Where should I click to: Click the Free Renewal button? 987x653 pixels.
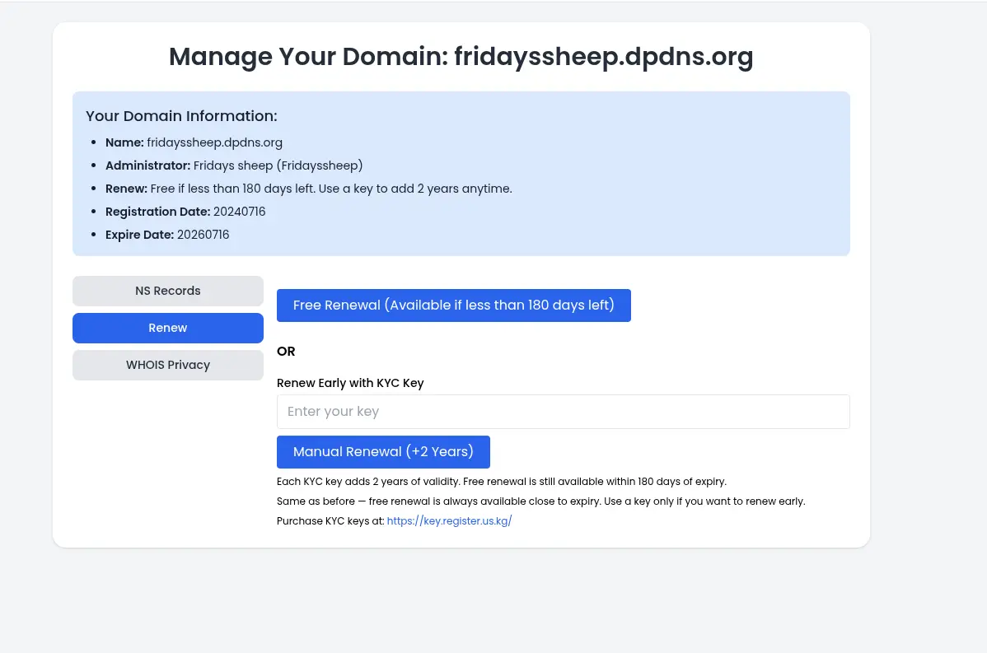coord(453,305)
